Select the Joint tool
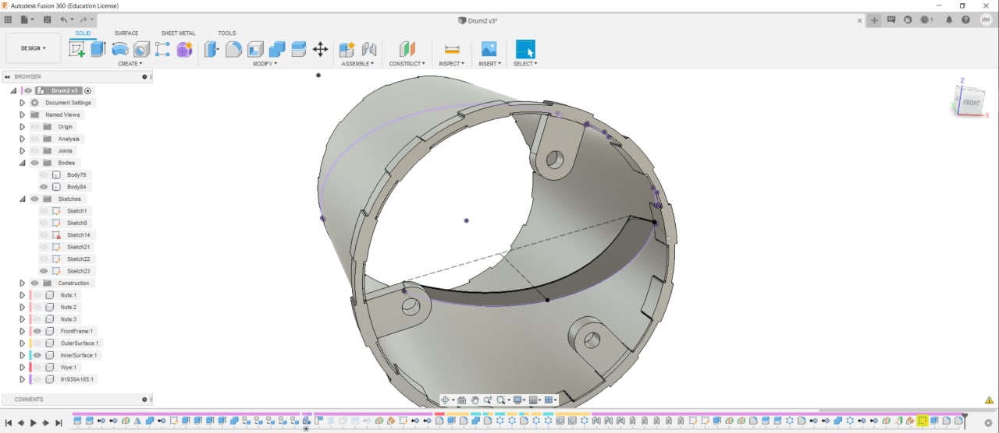The image size is (999, 433). pyautogui.click(x=369, y=49)
